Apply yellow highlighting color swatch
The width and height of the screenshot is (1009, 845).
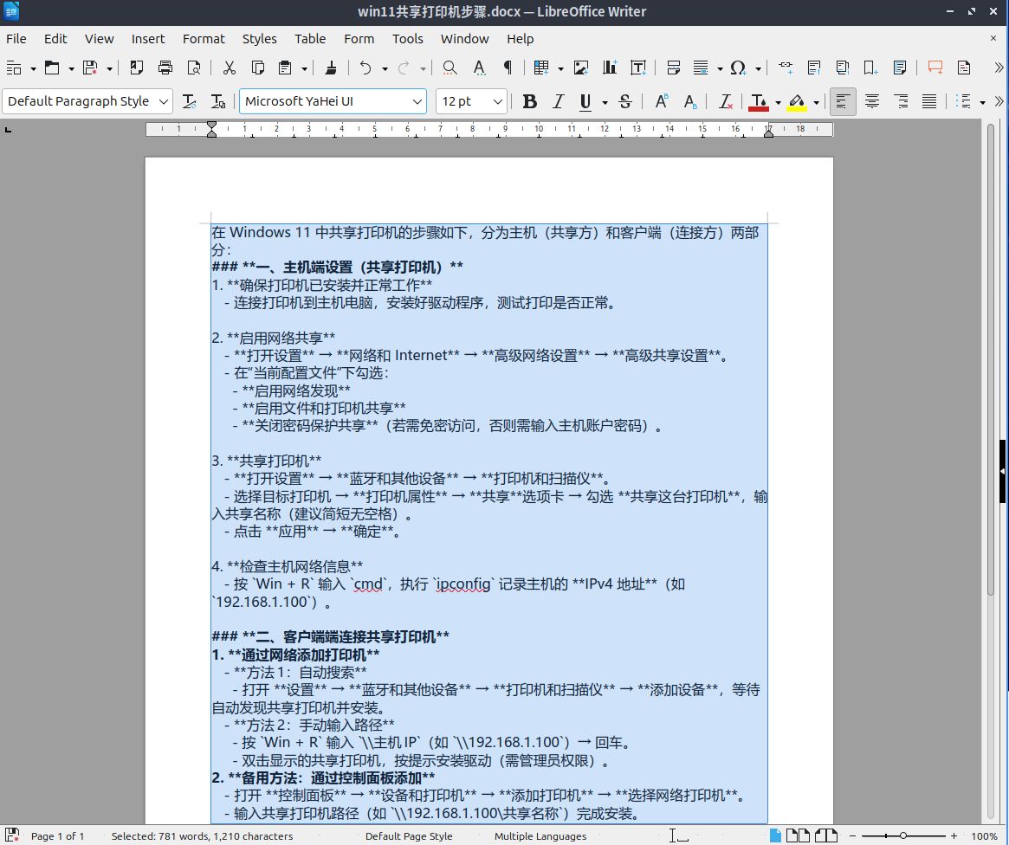coord(797,101)
